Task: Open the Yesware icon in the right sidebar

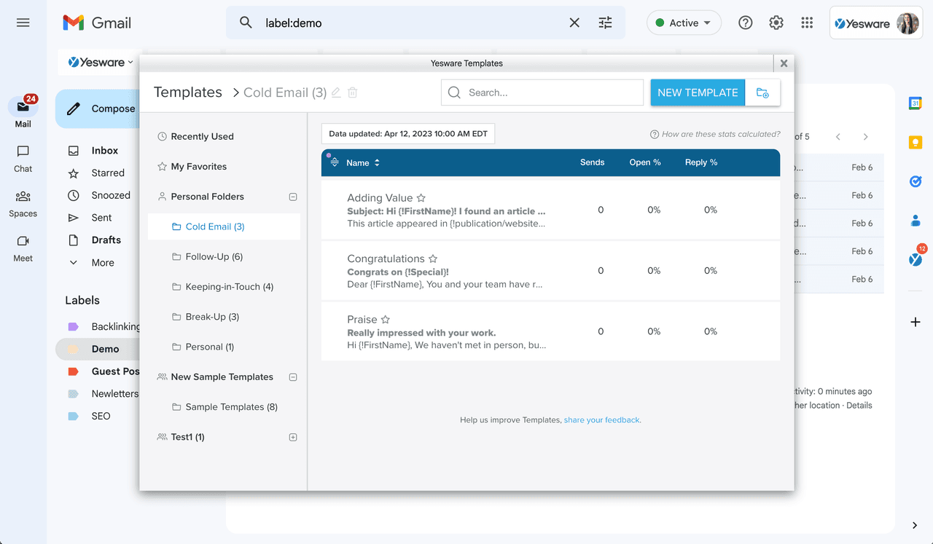Action: point(916,259)
